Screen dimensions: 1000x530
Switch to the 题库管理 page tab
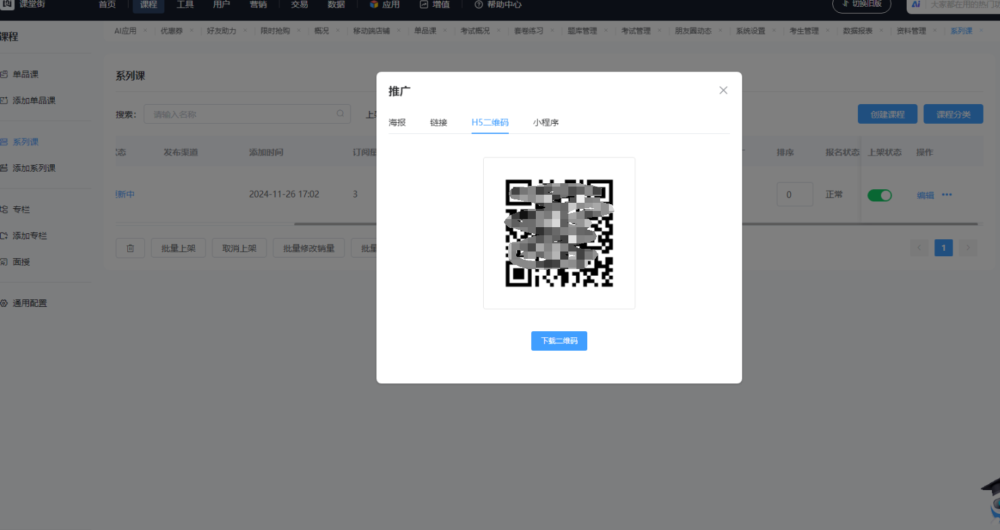coord(582,31)
